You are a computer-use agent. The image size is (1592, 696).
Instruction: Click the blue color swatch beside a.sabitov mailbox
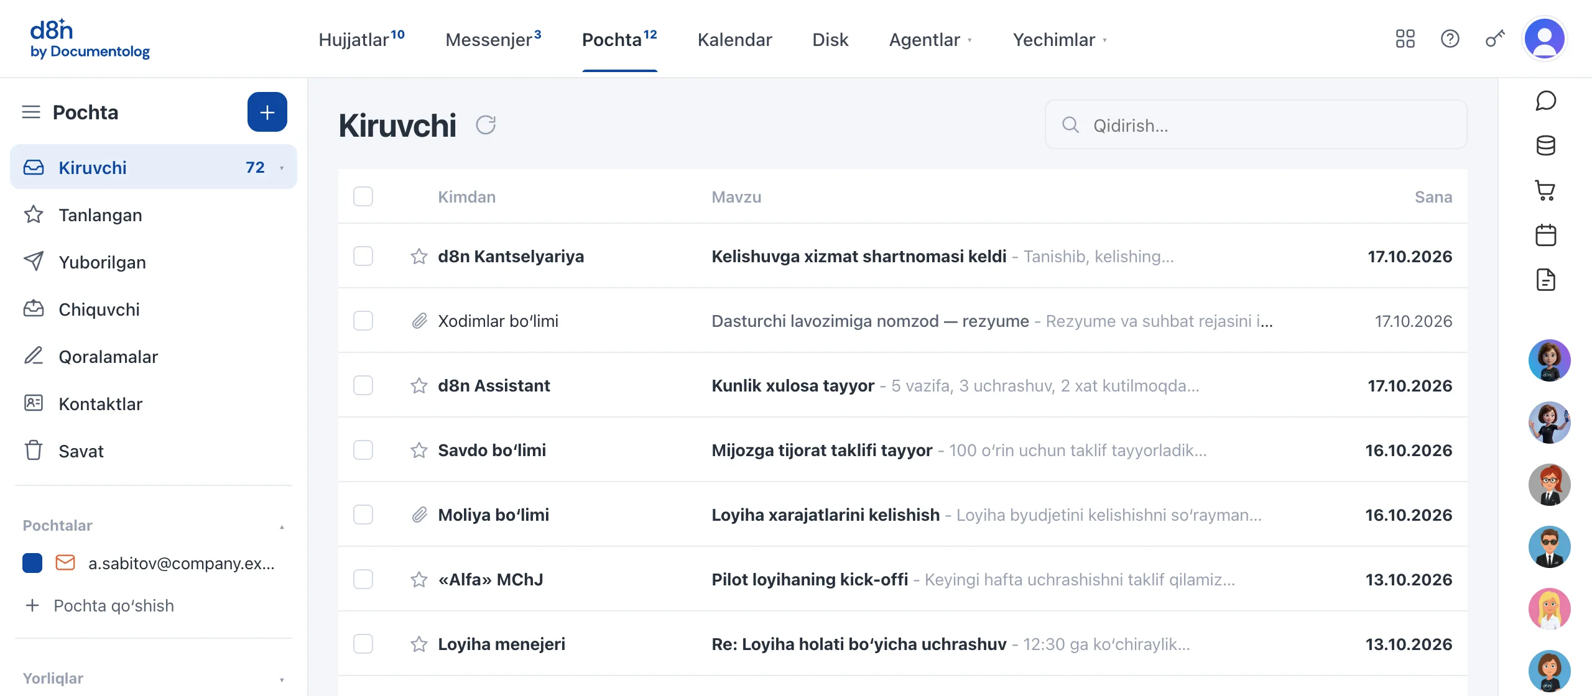click(32, 562)
